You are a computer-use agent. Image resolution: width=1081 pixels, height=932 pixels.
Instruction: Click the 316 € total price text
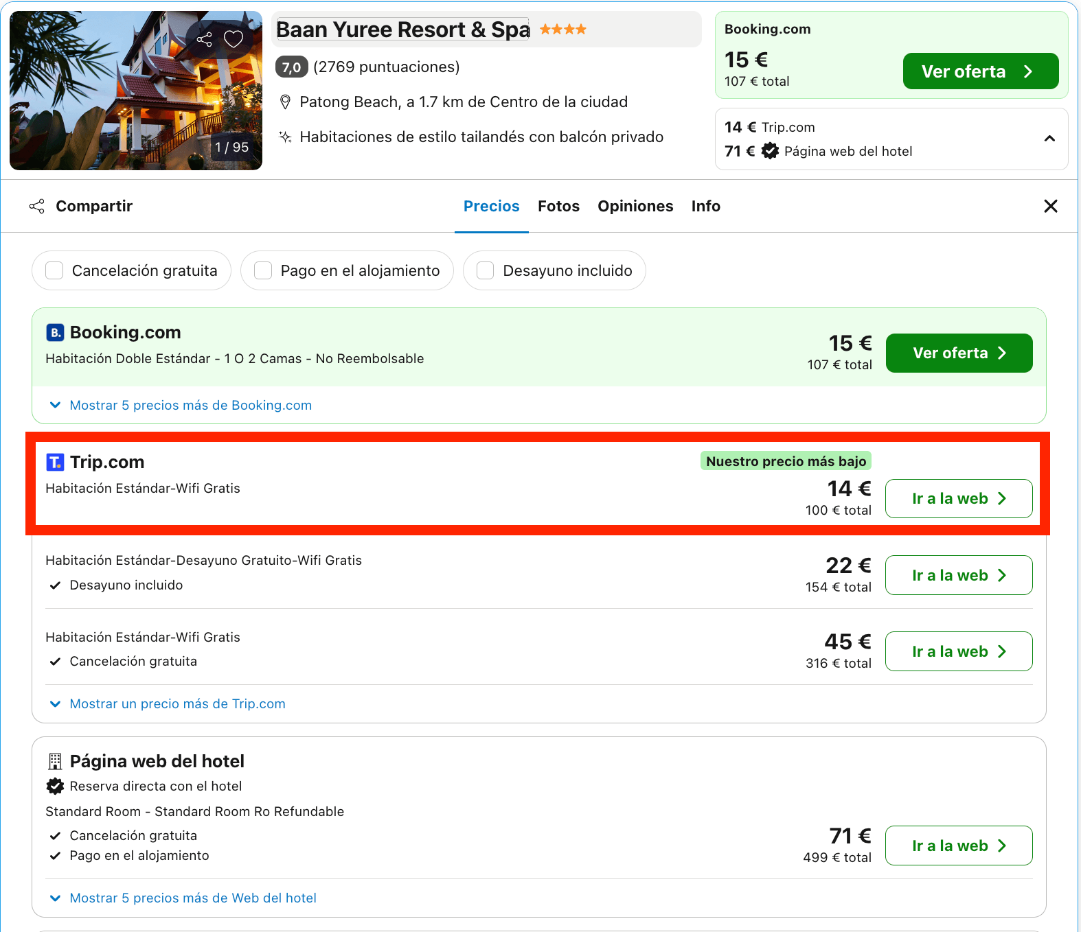tap(839, 663)
